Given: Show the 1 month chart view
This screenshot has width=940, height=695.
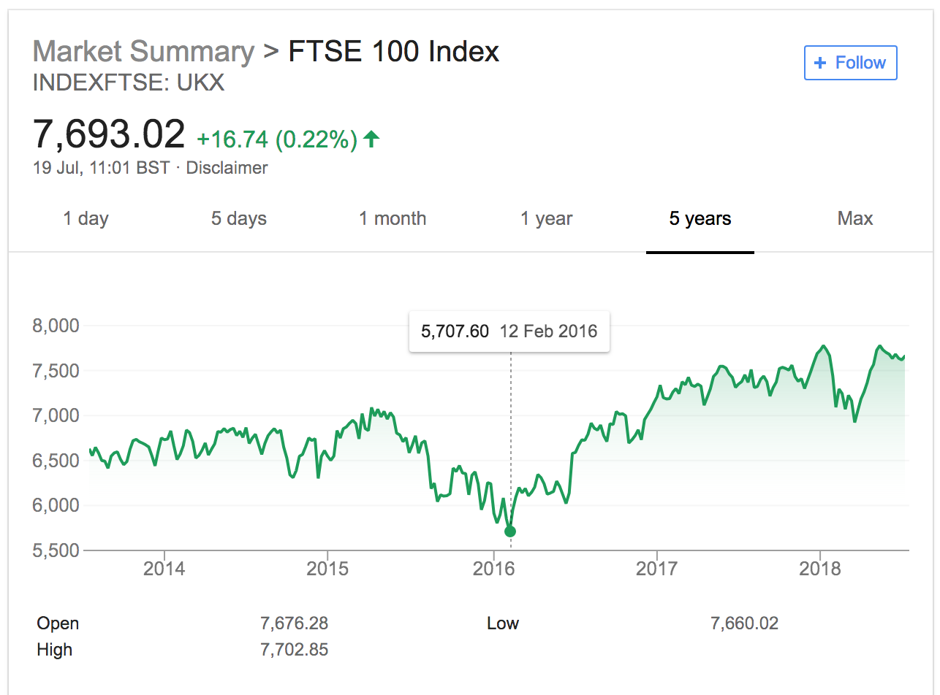Looking at the screenshot, I should (393, 218).
